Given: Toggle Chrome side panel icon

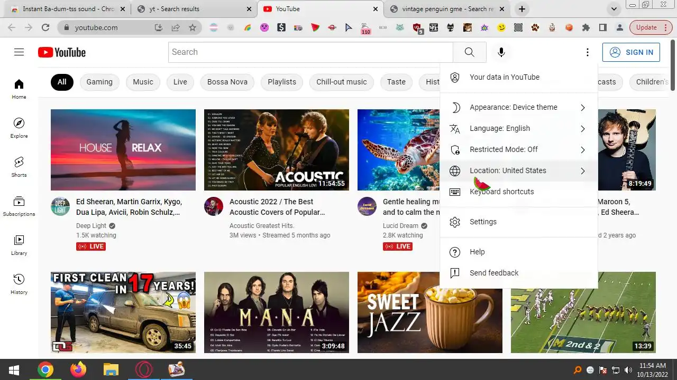Looking at the screenshot, I should coord(602,27).
